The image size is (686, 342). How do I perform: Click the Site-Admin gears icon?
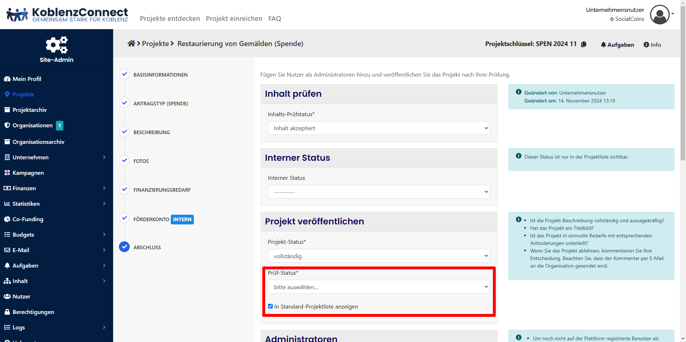(x=57, y=45)
